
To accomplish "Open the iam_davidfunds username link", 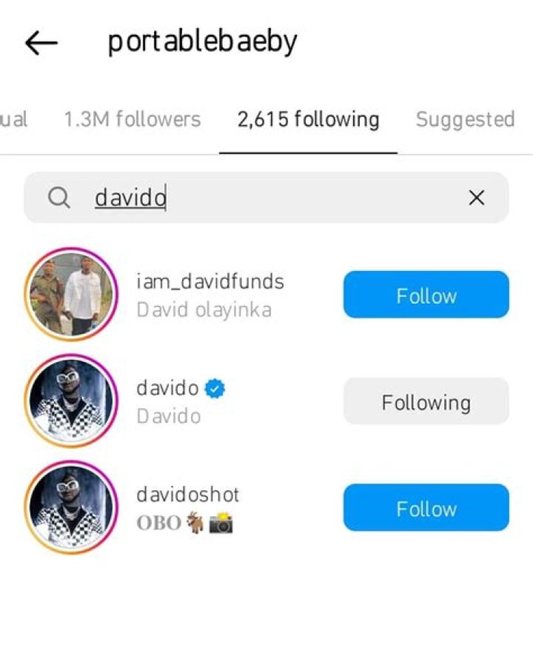I will tap(210, 281).
